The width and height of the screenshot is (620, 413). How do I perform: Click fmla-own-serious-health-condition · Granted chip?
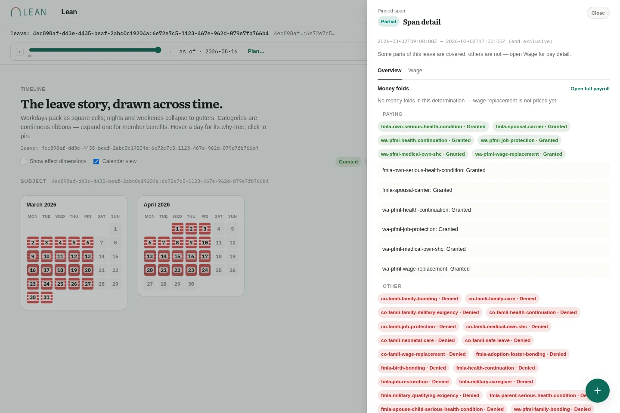[x=433, y=126]
